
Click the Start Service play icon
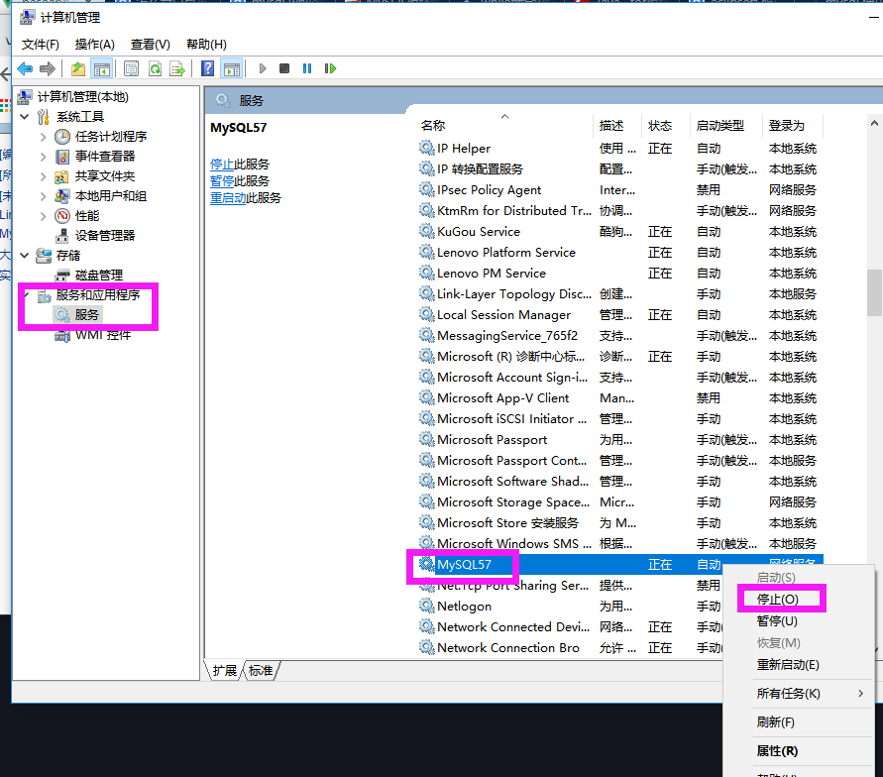click(262, 68)
